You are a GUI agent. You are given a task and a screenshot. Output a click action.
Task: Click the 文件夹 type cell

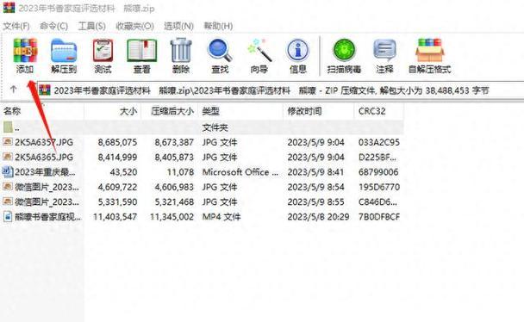(x=215, y=127)
